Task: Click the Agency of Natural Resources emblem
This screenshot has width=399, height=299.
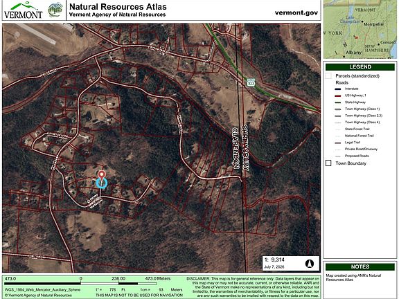Action: 55,10
